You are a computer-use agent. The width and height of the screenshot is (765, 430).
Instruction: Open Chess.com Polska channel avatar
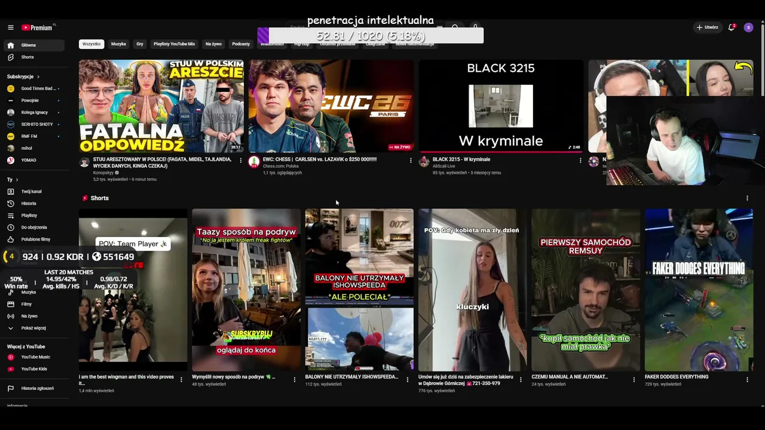pyautogui.click(x=254, y=162)
